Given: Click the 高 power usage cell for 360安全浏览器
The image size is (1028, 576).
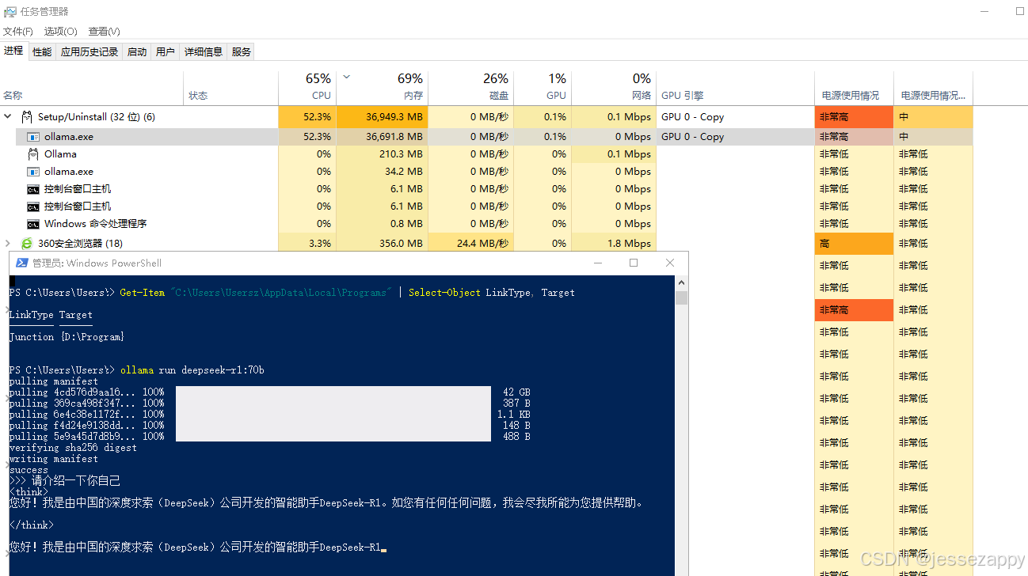Looking at the screenshot, I should click(854, 244).
